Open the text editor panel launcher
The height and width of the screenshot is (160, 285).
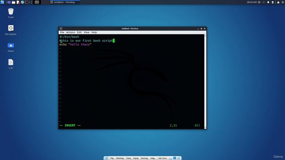point(18,2)
